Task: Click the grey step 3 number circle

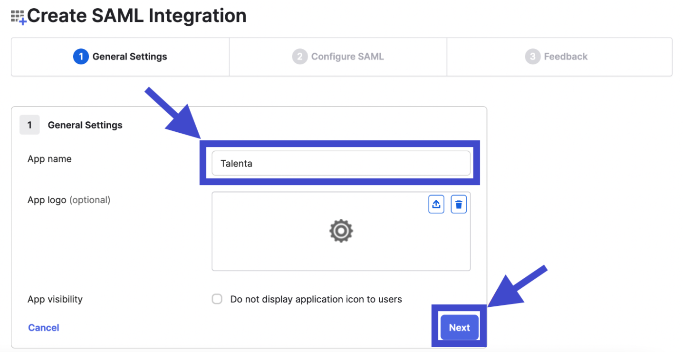Action: 532,57
